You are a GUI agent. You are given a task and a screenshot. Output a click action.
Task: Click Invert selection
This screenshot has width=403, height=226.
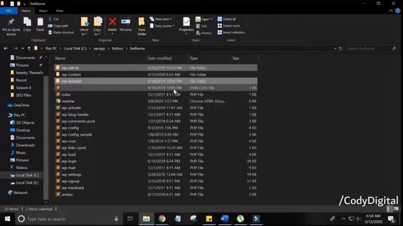click(231, 33)
